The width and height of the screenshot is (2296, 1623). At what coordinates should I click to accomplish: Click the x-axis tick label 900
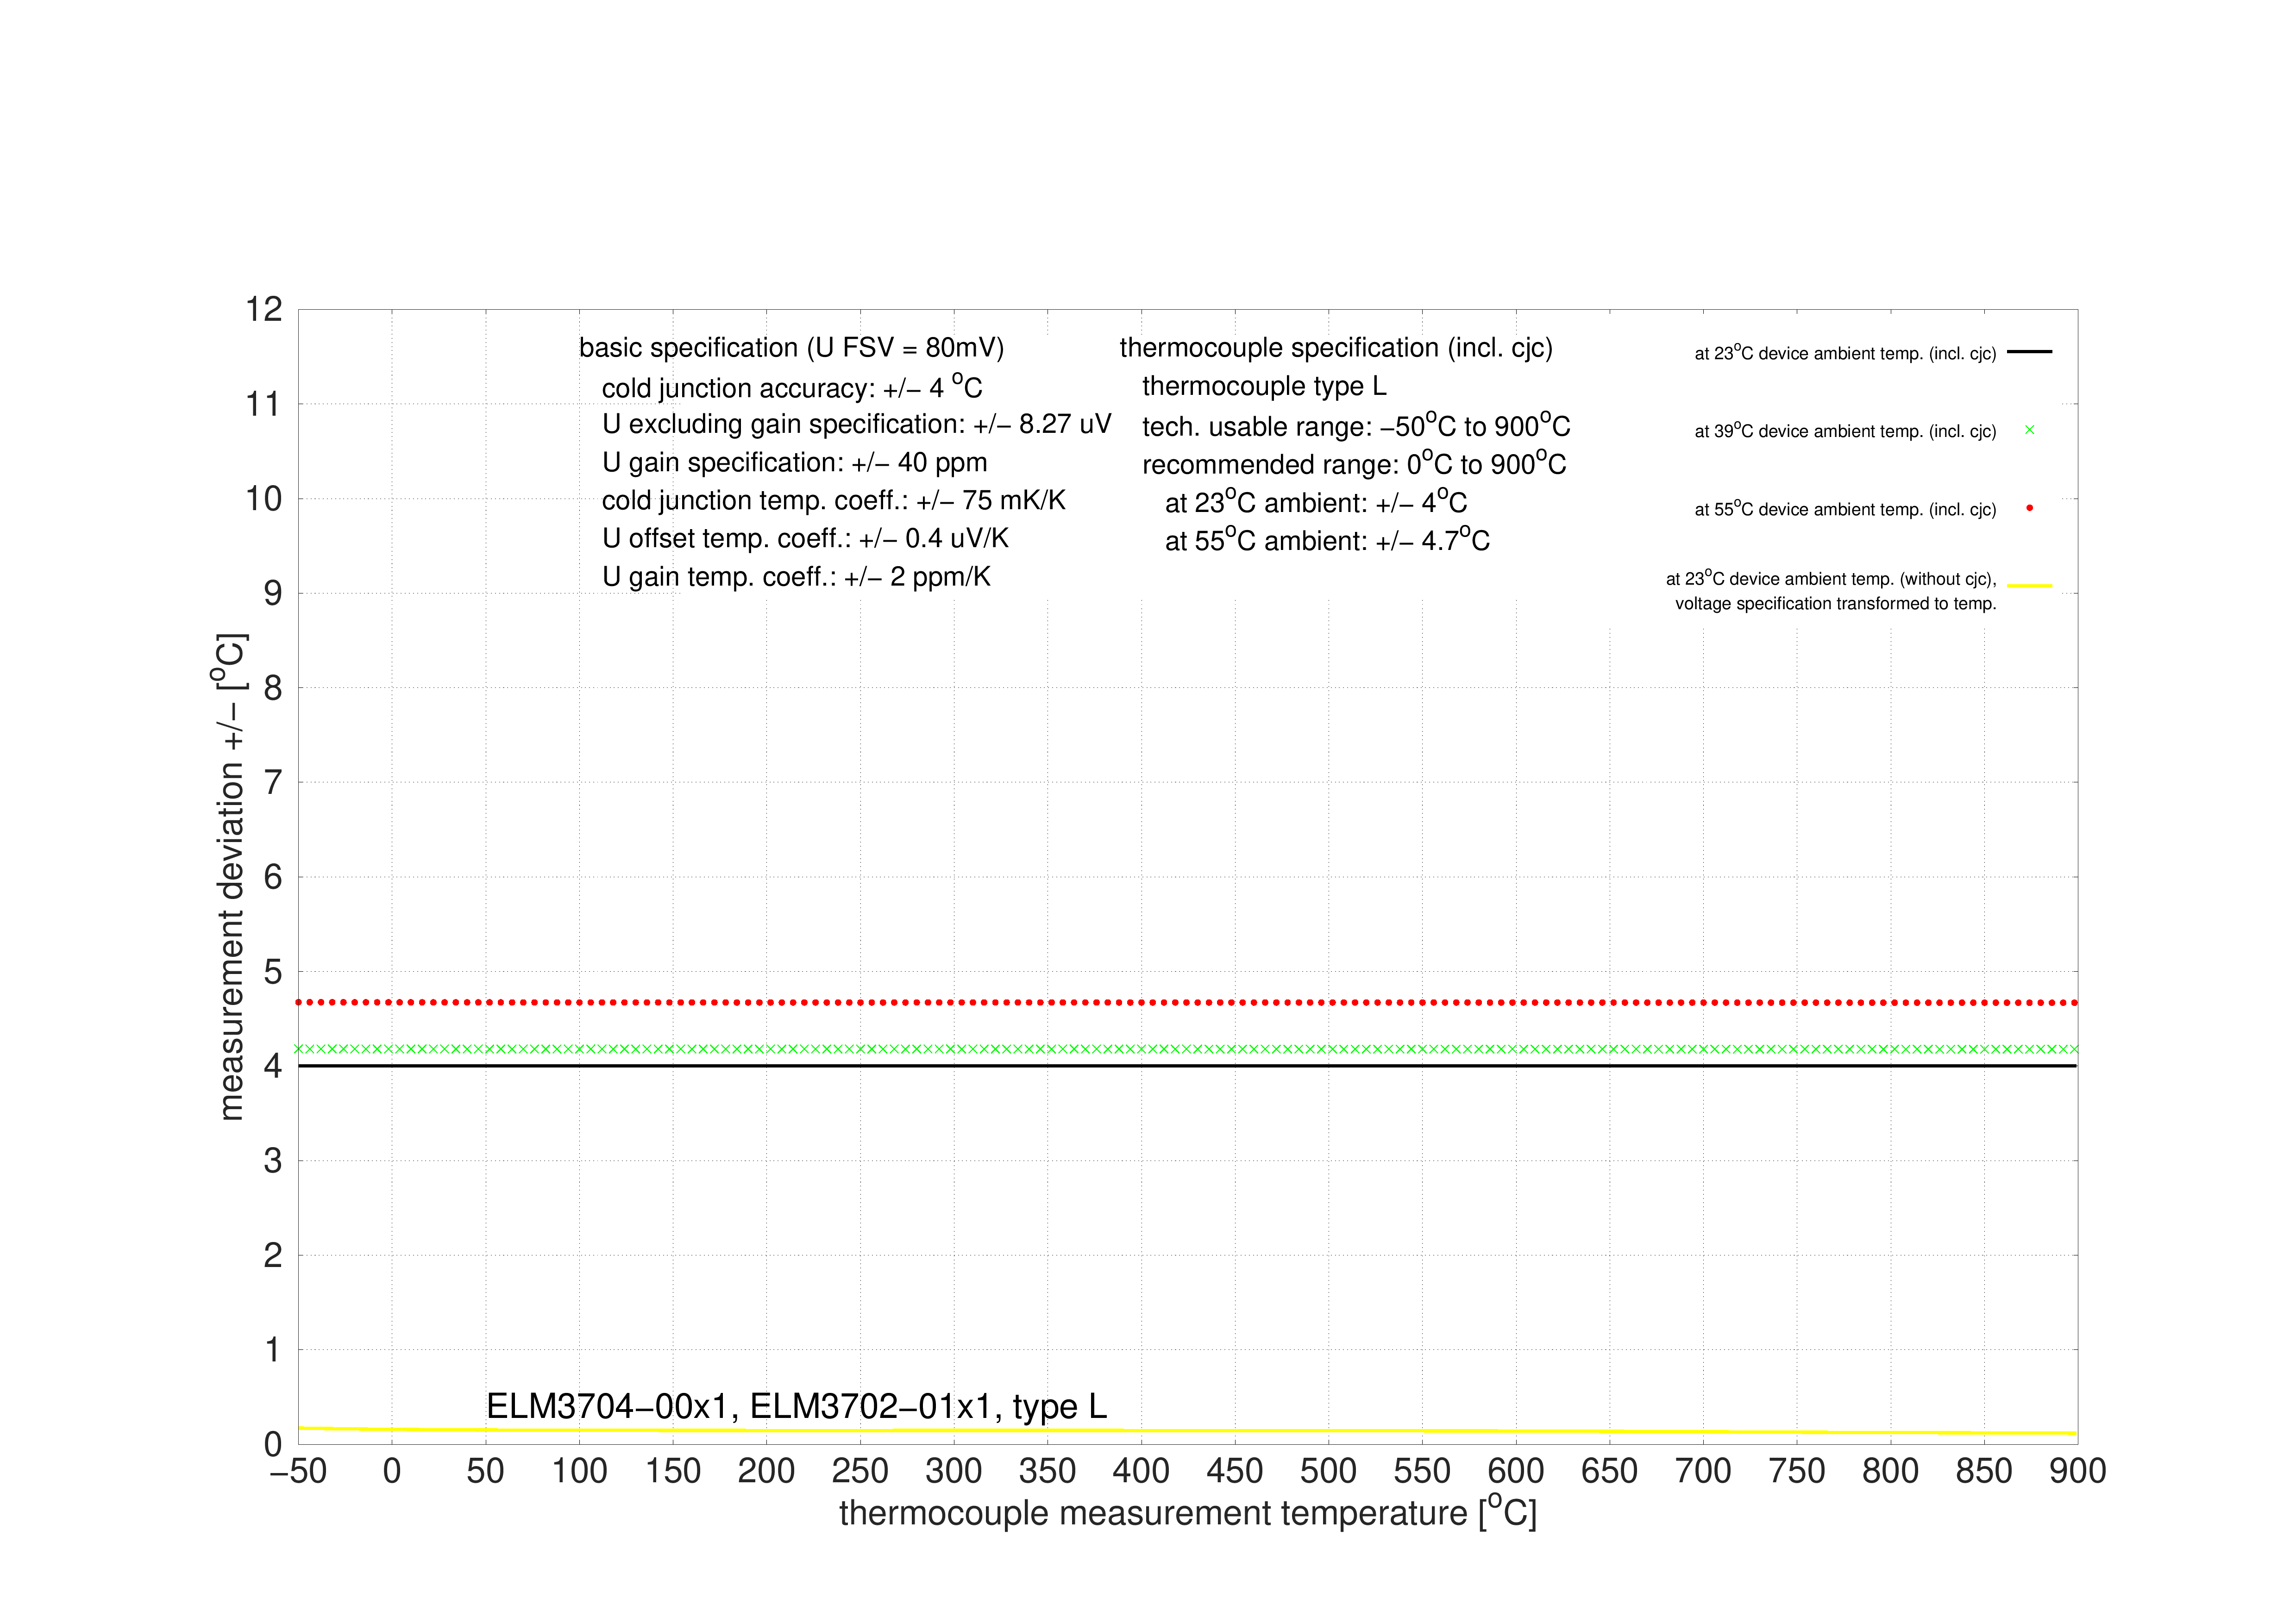[x=2077, y=1471]
